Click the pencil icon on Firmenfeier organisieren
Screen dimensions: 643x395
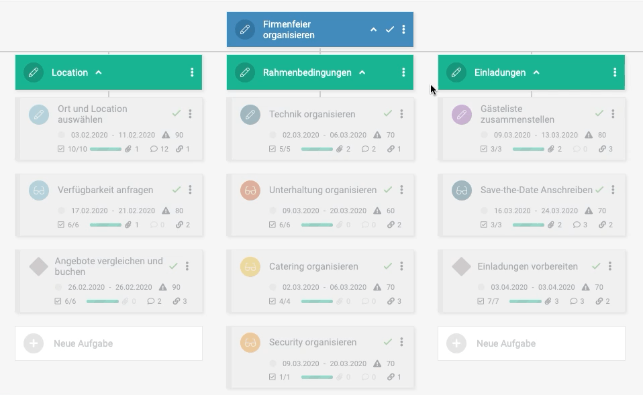tap(245, 30)
